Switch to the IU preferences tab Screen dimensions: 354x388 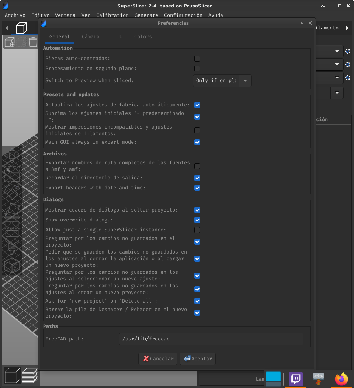coord(119,37)
